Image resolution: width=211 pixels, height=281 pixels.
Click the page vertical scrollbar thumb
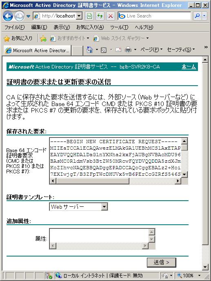tap(205, 154)
